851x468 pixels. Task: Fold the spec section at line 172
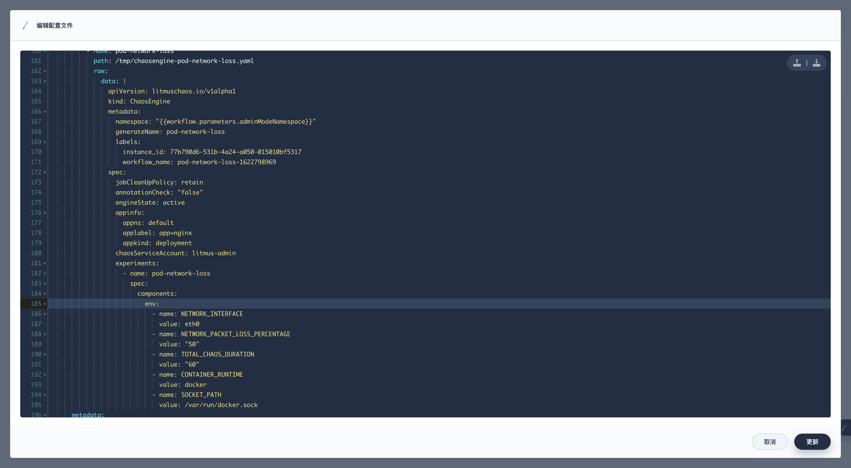click(x=45, y=173)
